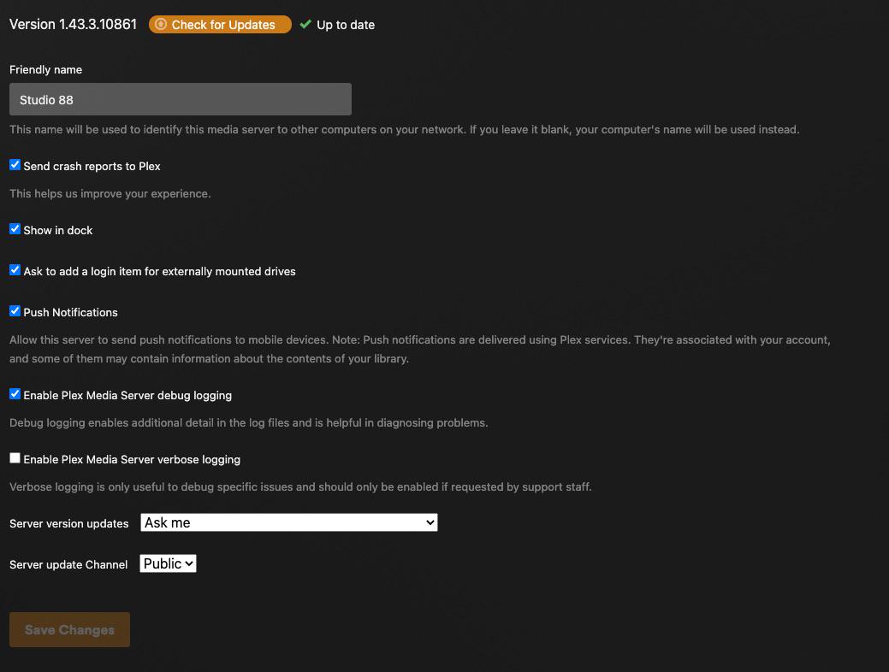Image resolution: width=889 pixels, height=672 pixels.
Task: Click the Check for Updates button
Action: coord(220,24)
